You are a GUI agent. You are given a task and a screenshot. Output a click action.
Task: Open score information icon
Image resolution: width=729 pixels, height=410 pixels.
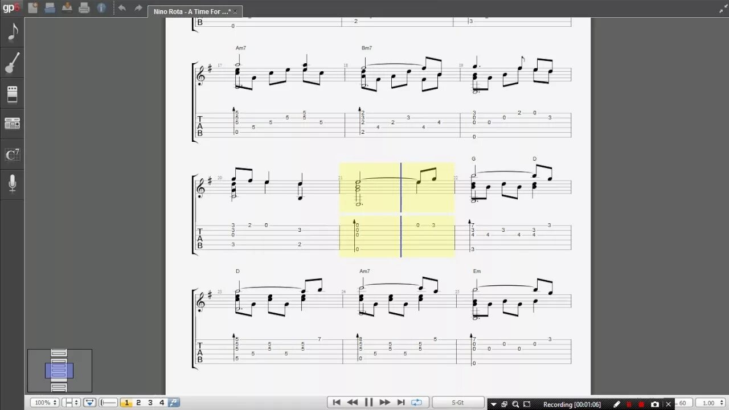[101, 7]
